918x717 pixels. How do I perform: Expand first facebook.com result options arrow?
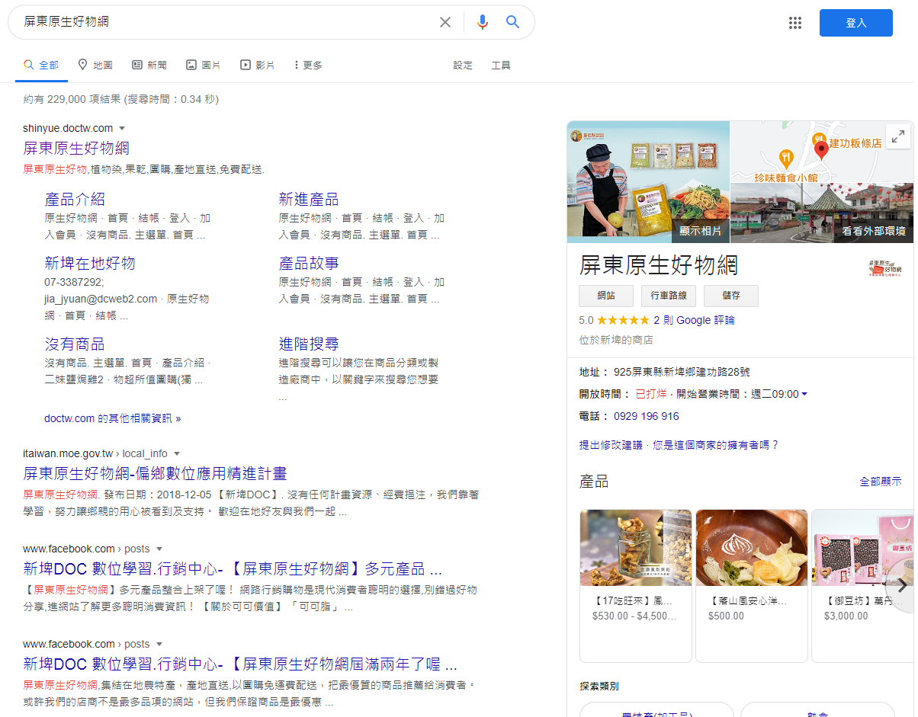159,549
